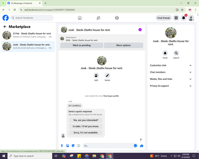The image size is (199, 159).
Task: Click Type here to search box
Action: pos(30,156)
